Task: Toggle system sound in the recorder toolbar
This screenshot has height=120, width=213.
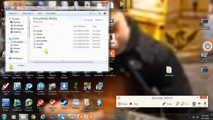Action: click(x=199, y=104)
